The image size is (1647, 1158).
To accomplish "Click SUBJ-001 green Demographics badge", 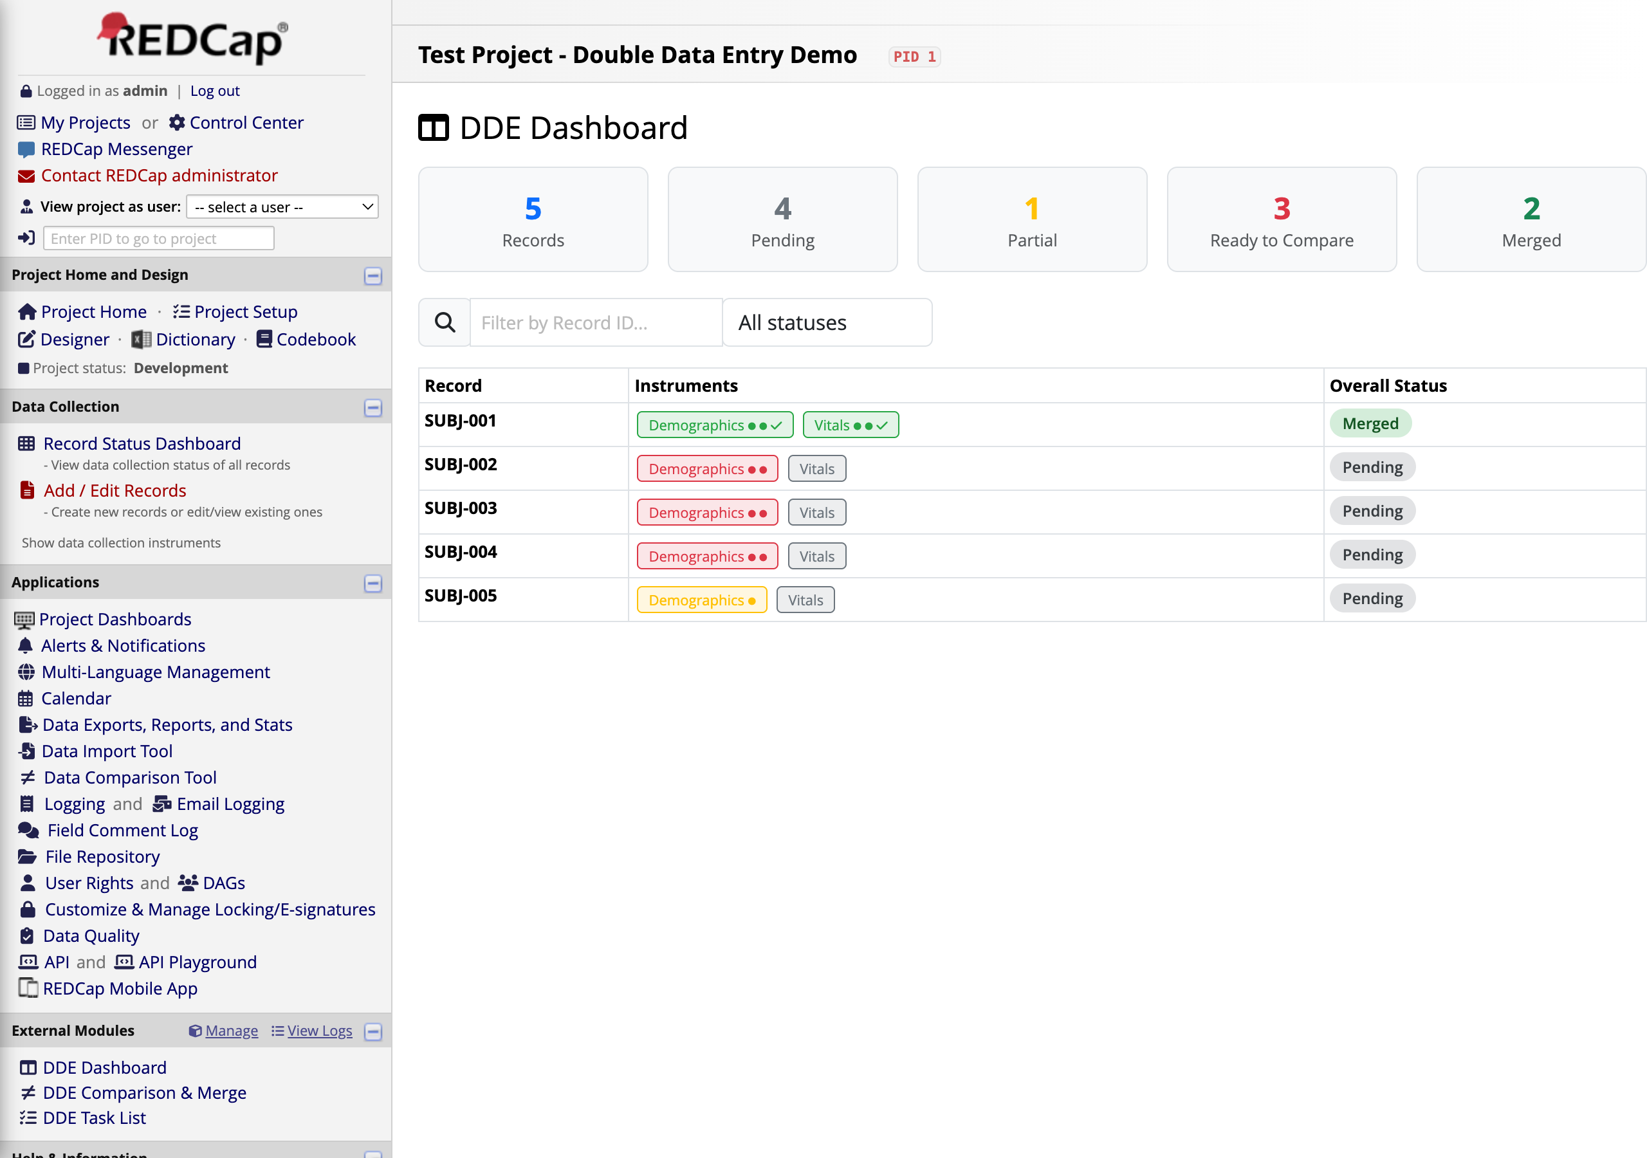I will click(x=715, y=425).
